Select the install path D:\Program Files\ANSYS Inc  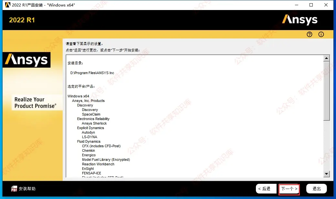[x=92, y=73]
